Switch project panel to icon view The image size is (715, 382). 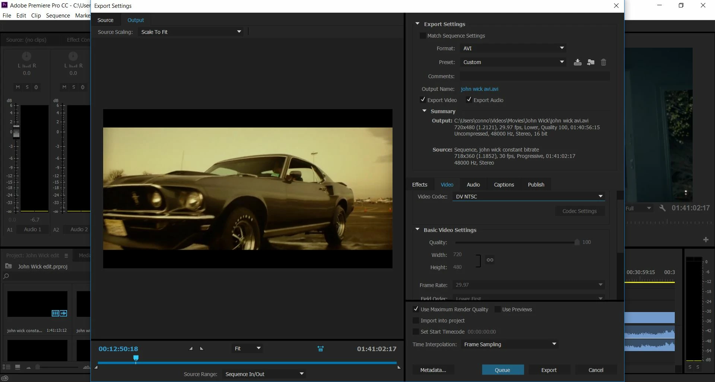tap(18, 367)
